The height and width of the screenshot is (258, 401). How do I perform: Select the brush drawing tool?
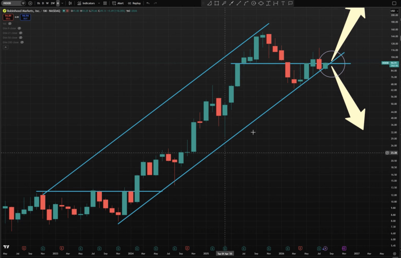point(224,3)
